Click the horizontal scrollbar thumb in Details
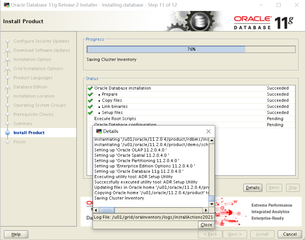 [107, 210]
